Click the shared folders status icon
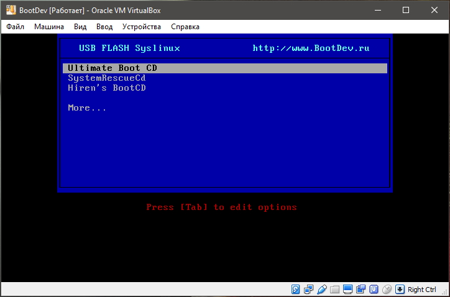This screenshot has width=450, height=297. 334,290
